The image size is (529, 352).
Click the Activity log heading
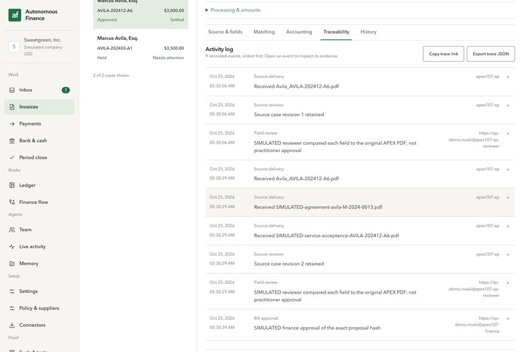pyautogui.click(x=219, y=49)
